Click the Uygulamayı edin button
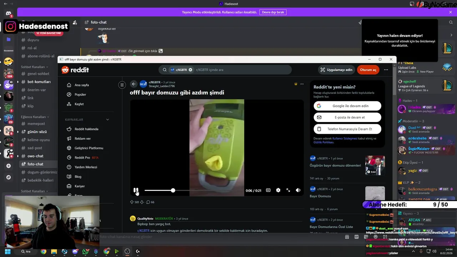The height and width of the screenshot is (257, 457). [336, 70]
